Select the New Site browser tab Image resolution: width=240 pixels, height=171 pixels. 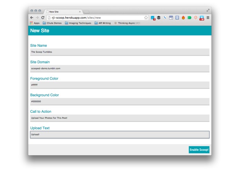[x=63, y=12]
